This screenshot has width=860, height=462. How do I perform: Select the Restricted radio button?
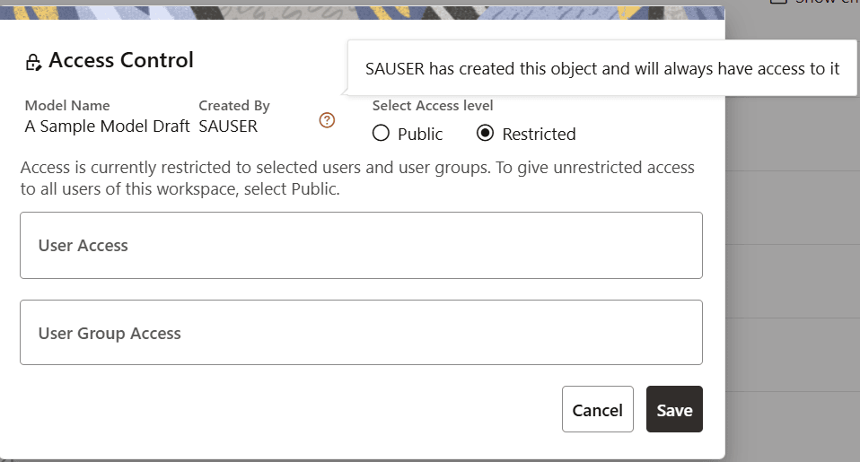(486, 134)
